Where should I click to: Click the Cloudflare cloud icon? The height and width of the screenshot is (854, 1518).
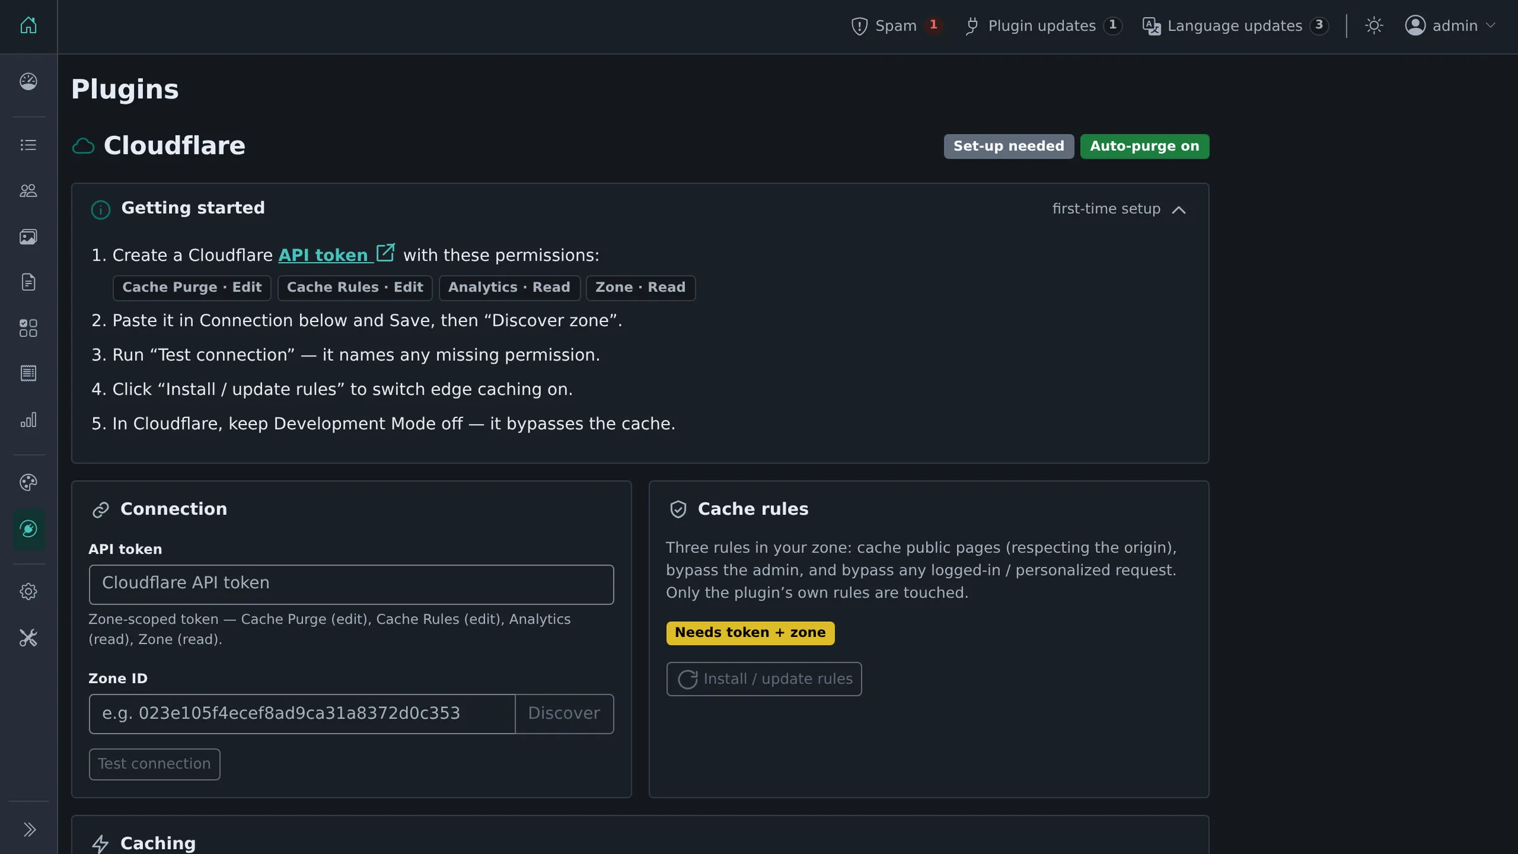pos(83,146)
